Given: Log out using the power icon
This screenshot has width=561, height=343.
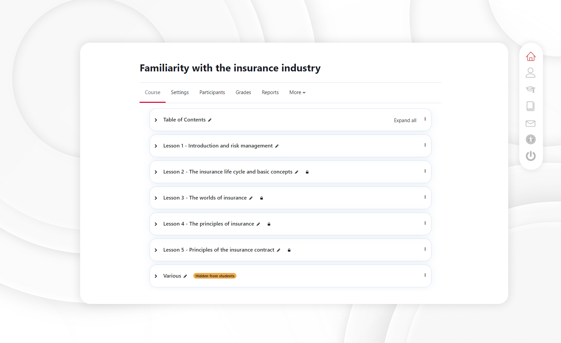Looking at the screenshot, I should tap(531, 156).
